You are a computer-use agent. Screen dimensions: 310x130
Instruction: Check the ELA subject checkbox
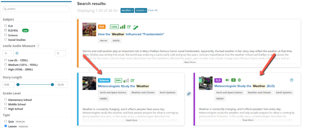(x=6, y=26)
